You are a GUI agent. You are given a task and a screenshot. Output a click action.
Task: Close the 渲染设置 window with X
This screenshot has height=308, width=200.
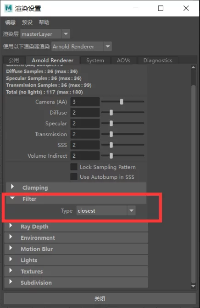tap(186, 8)
